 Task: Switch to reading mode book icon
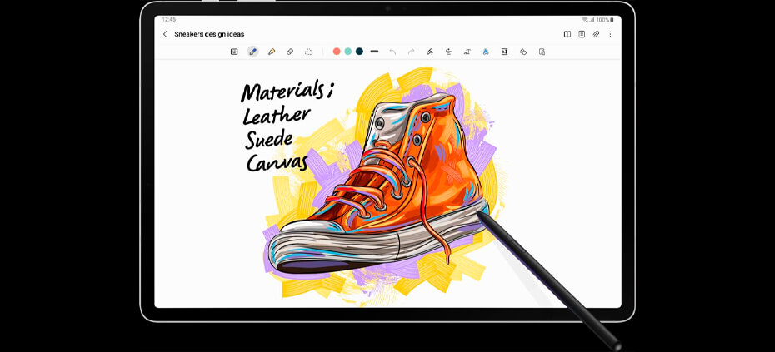click(567, 34)
